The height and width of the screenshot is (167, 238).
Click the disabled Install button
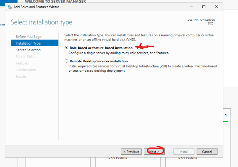pos(184,152)
